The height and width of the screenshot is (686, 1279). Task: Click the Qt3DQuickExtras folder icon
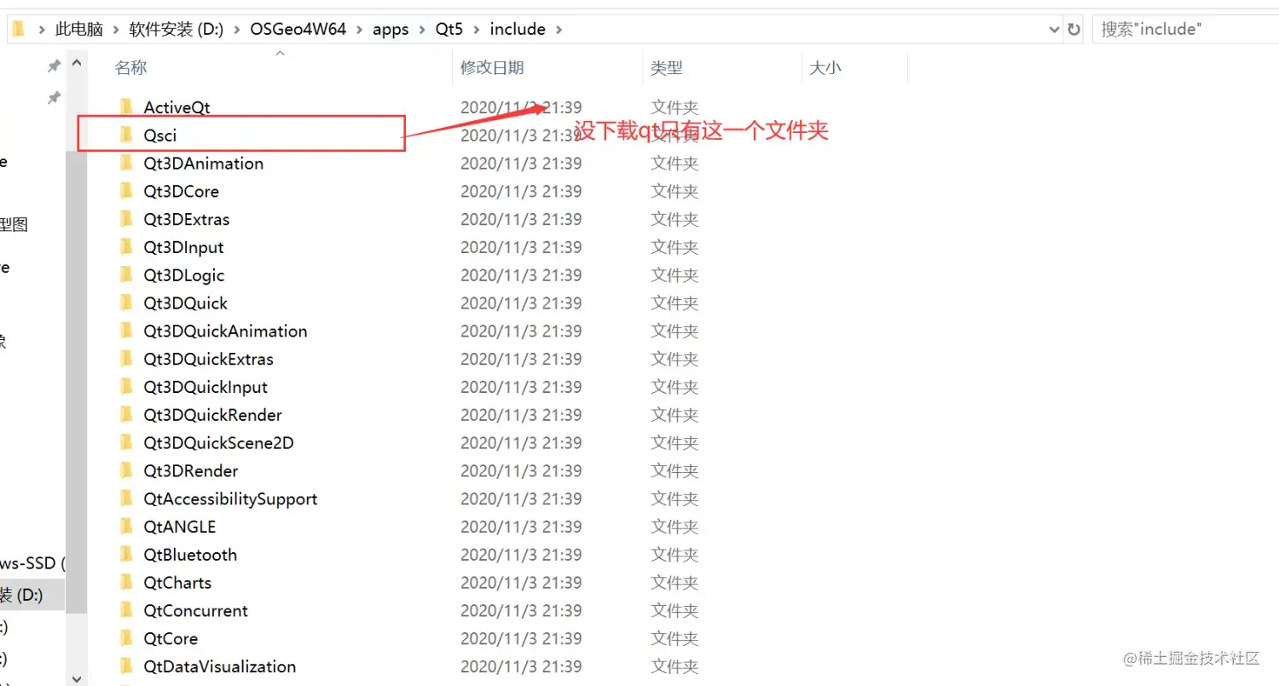coord(126,359)
